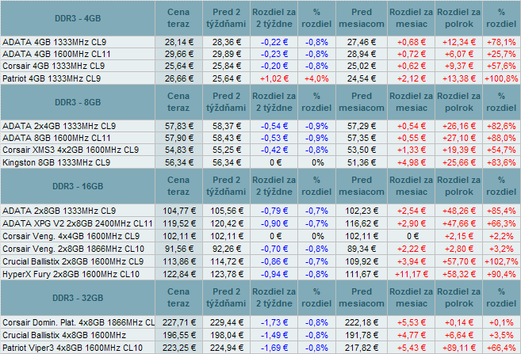Click 'Rozdiel za 2 týždne' header in DDR3 - 16GB section
The width and height of the screenshot is (521, 354).
[x=274, y=186]
